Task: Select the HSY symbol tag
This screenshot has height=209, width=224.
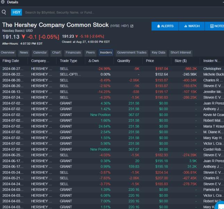Action: click(x=16, y=12)
